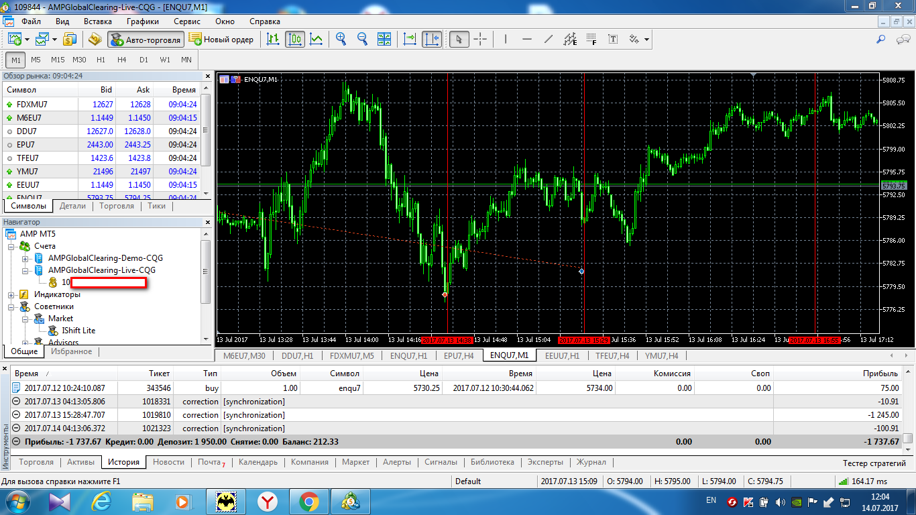This screenshot has height=515, width=916.
Task: Switch to Торговля toolbox tab
Action: (x=36, y=462)
